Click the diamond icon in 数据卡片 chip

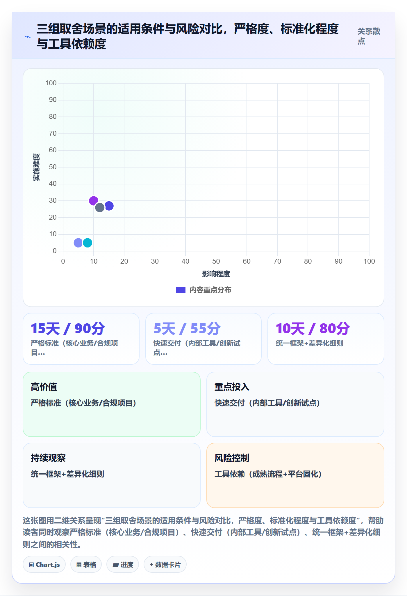[x=151, y=565]
